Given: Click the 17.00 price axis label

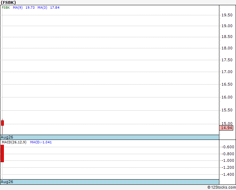Looking at the screenshot, I should point(227,72).
